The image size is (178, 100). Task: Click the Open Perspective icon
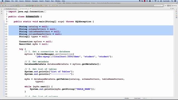[165, 6]
